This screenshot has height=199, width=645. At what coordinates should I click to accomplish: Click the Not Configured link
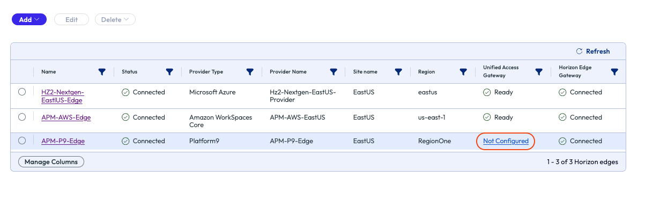[506, 141]
